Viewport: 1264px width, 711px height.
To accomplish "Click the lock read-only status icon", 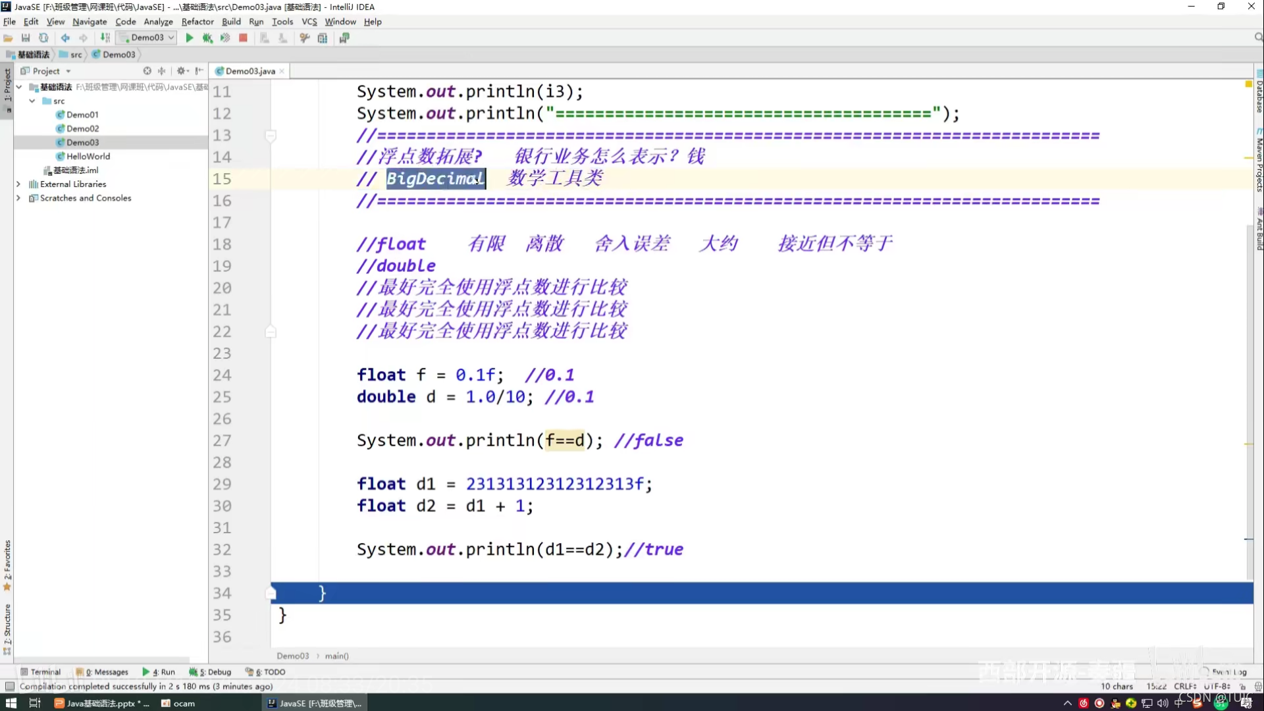I will click(x=1242, y=687).
